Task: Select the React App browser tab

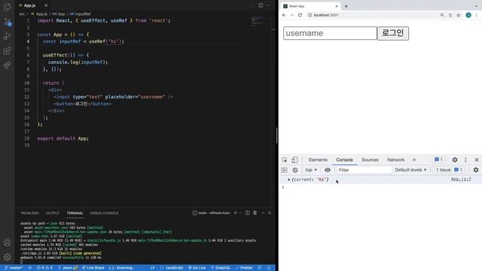Action: click(310, 6)
